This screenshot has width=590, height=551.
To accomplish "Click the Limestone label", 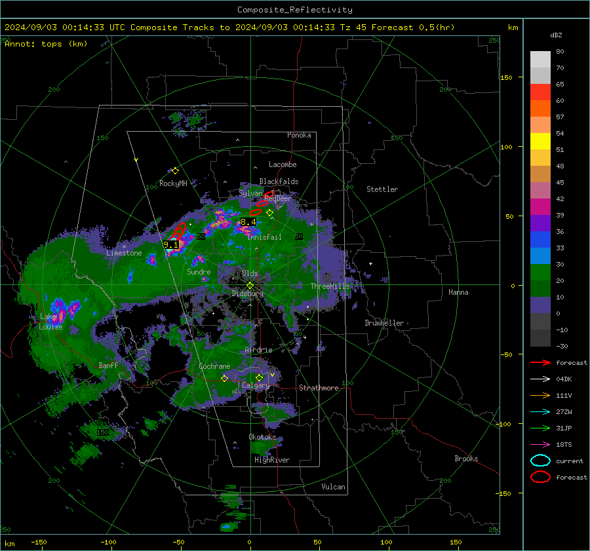I will 124,253.
